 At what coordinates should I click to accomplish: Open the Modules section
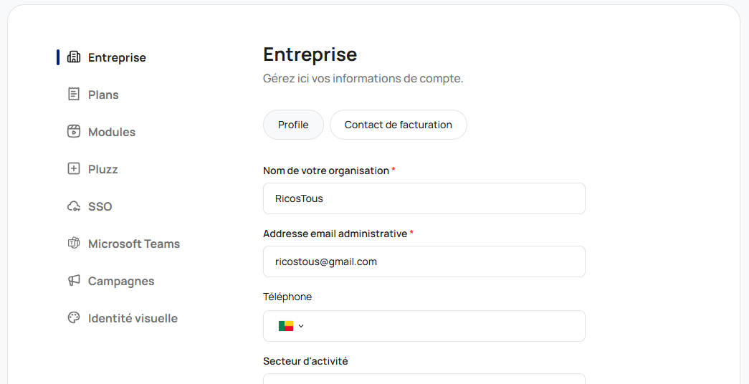pos(112,132)
